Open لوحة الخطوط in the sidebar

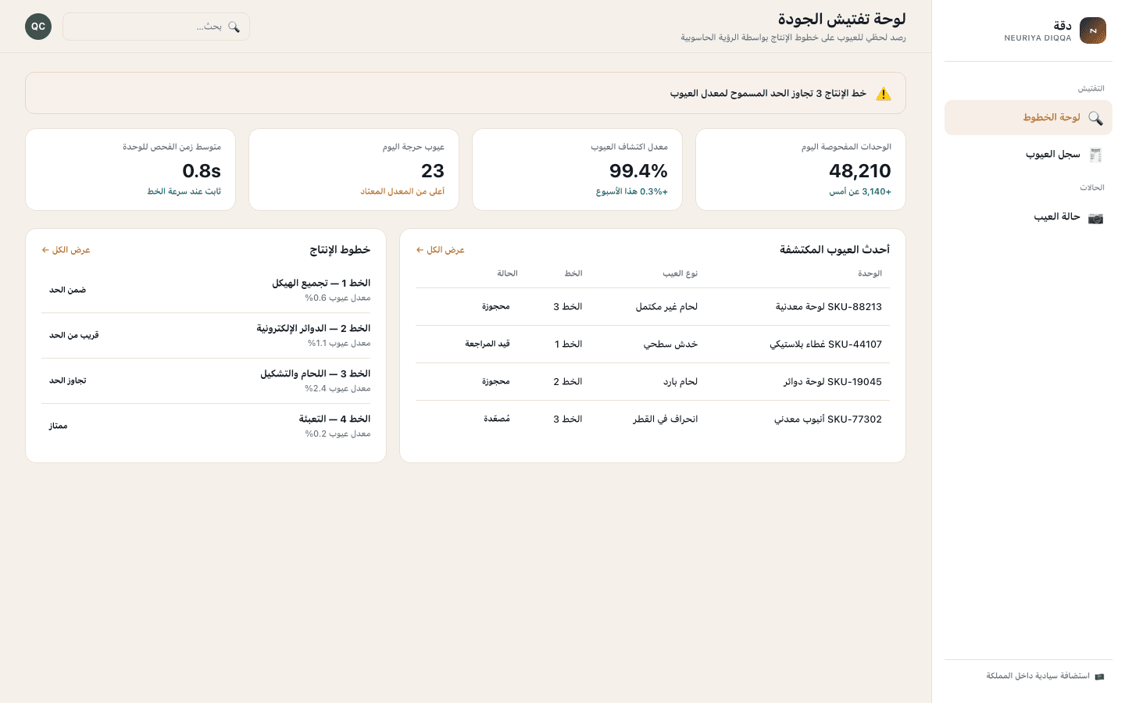(1028, 118)
